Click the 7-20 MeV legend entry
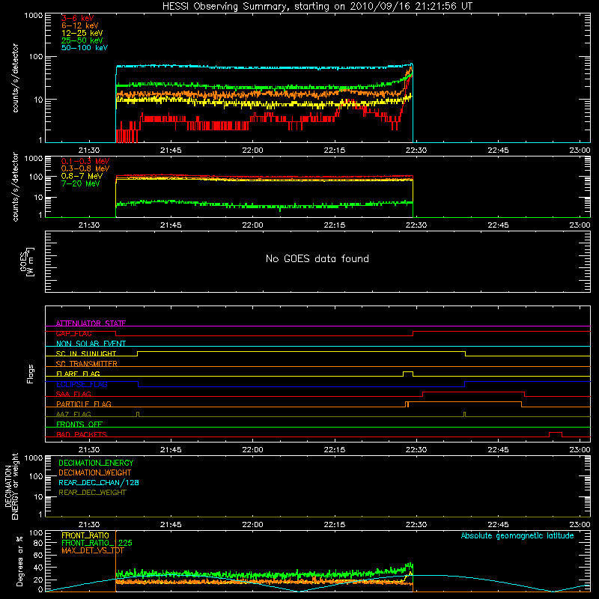 81,183
